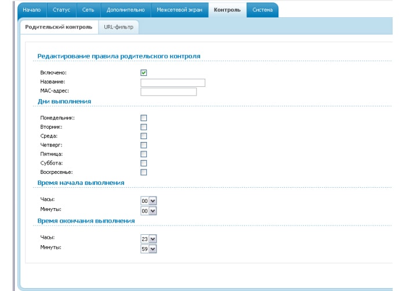This screenshot has height=291, width=406.
Task: Click the Время окончания выполнения heading
Action: coord(86,221)
